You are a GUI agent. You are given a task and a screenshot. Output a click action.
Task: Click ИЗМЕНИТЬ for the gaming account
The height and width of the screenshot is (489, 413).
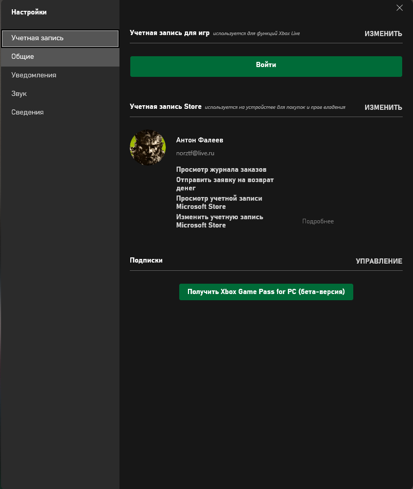(x=383, y=34)
